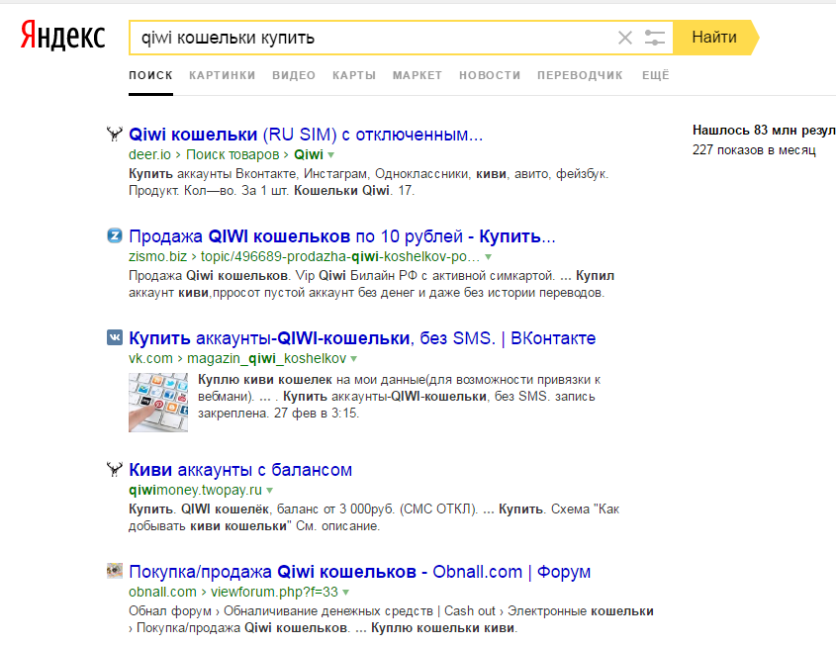Open Купить аккаунты-QIWI-кошельки ВКонтакте result
Screen dimensions: 836x647
pyautogui.click(x=362, y=338)
